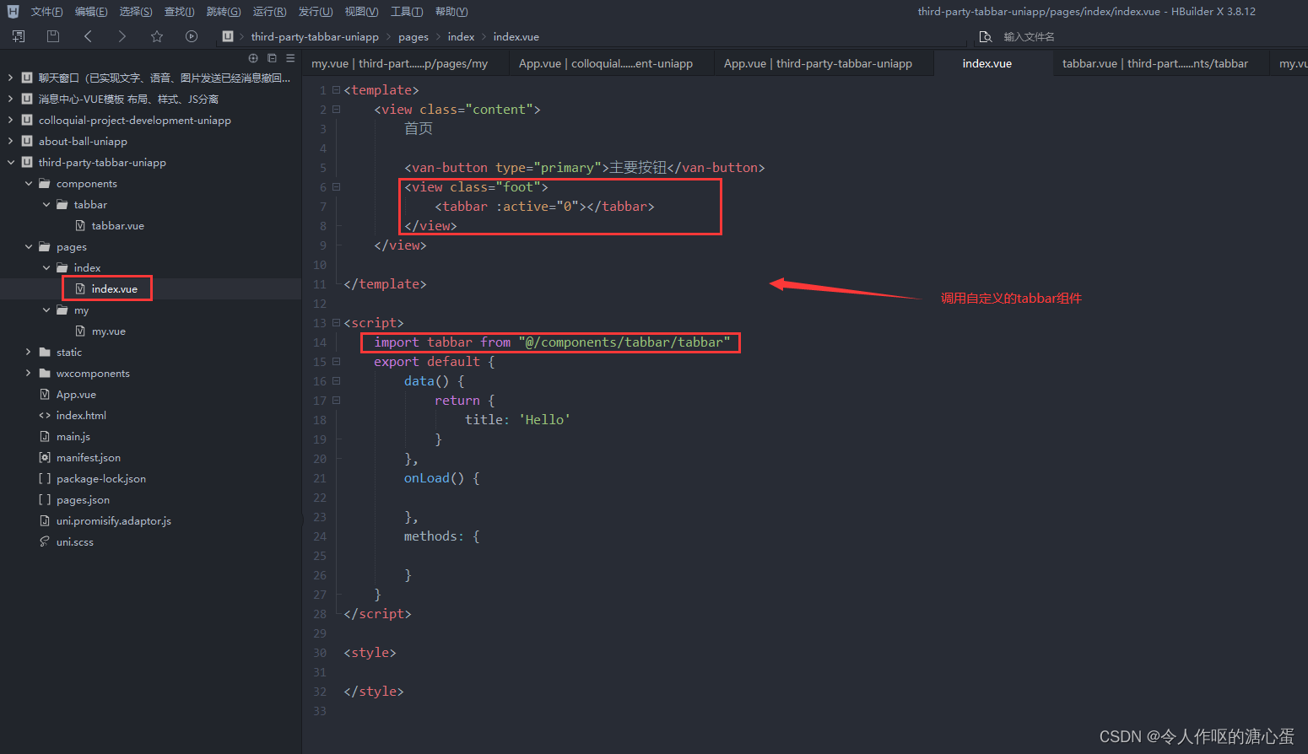Click tabbar.vue file icon in tree
The width and height of the screenshot is (1308, 754).
[80, 225]
